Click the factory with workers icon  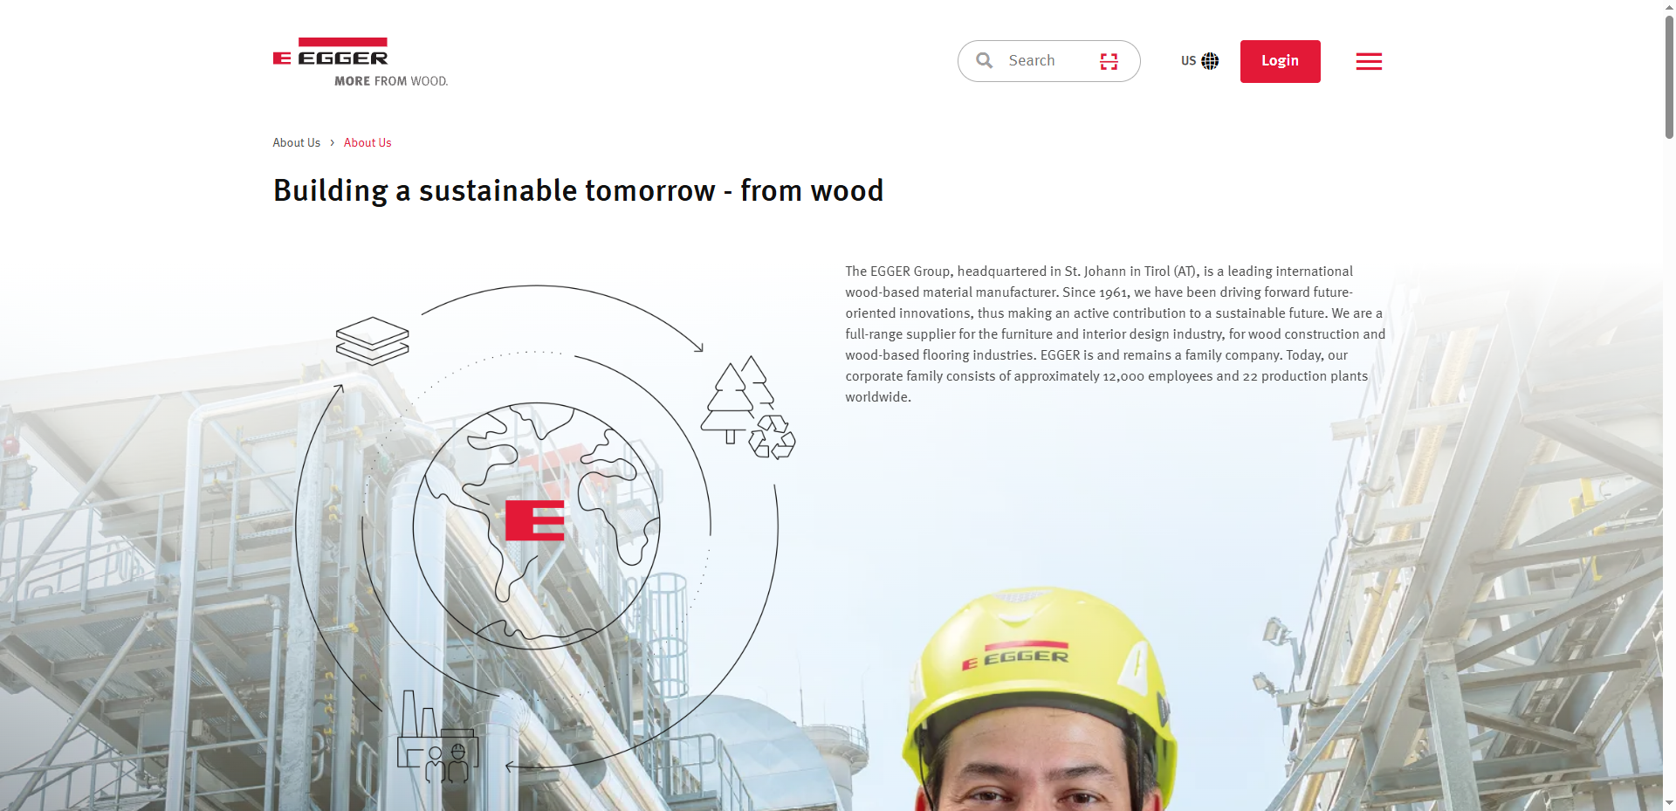coord(437,740)
